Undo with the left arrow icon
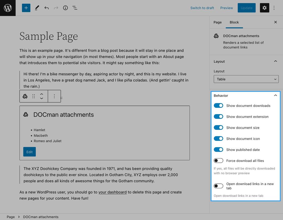283x220 pixels. click(x=47, y=8)
